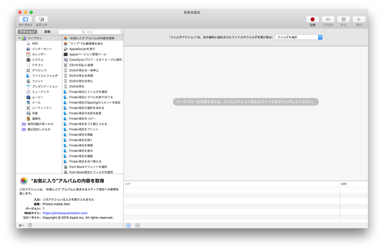The width and height of the screenshot is (384, 251).
Task: Select the 写真 photos category
Action: pyautogui.click(x=32, y=113)
